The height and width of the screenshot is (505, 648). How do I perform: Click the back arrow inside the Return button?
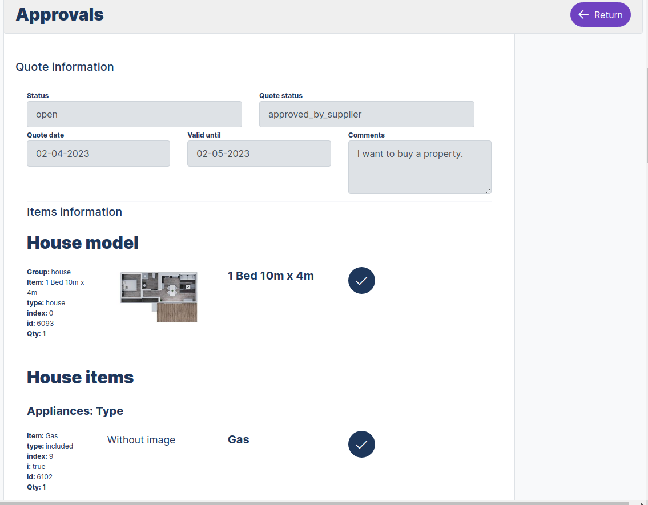click(582, 14)
